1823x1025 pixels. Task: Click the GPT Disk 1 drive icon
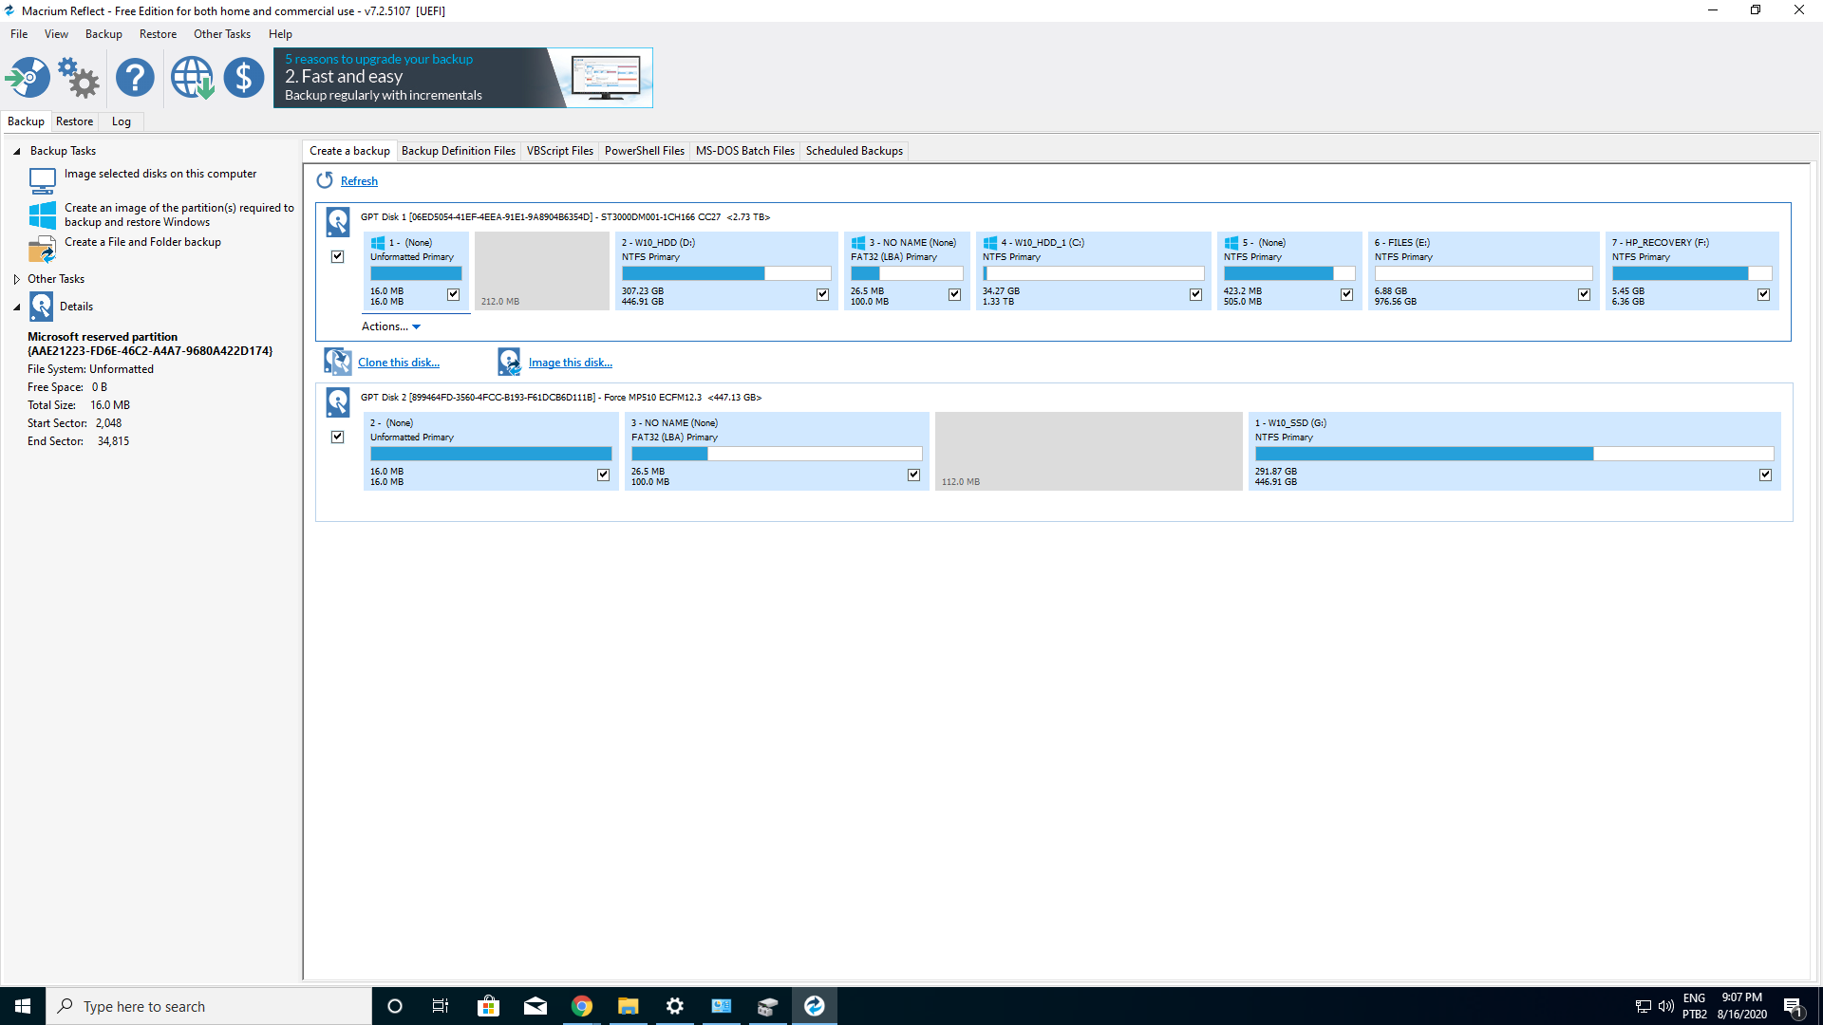click(338, 222)
